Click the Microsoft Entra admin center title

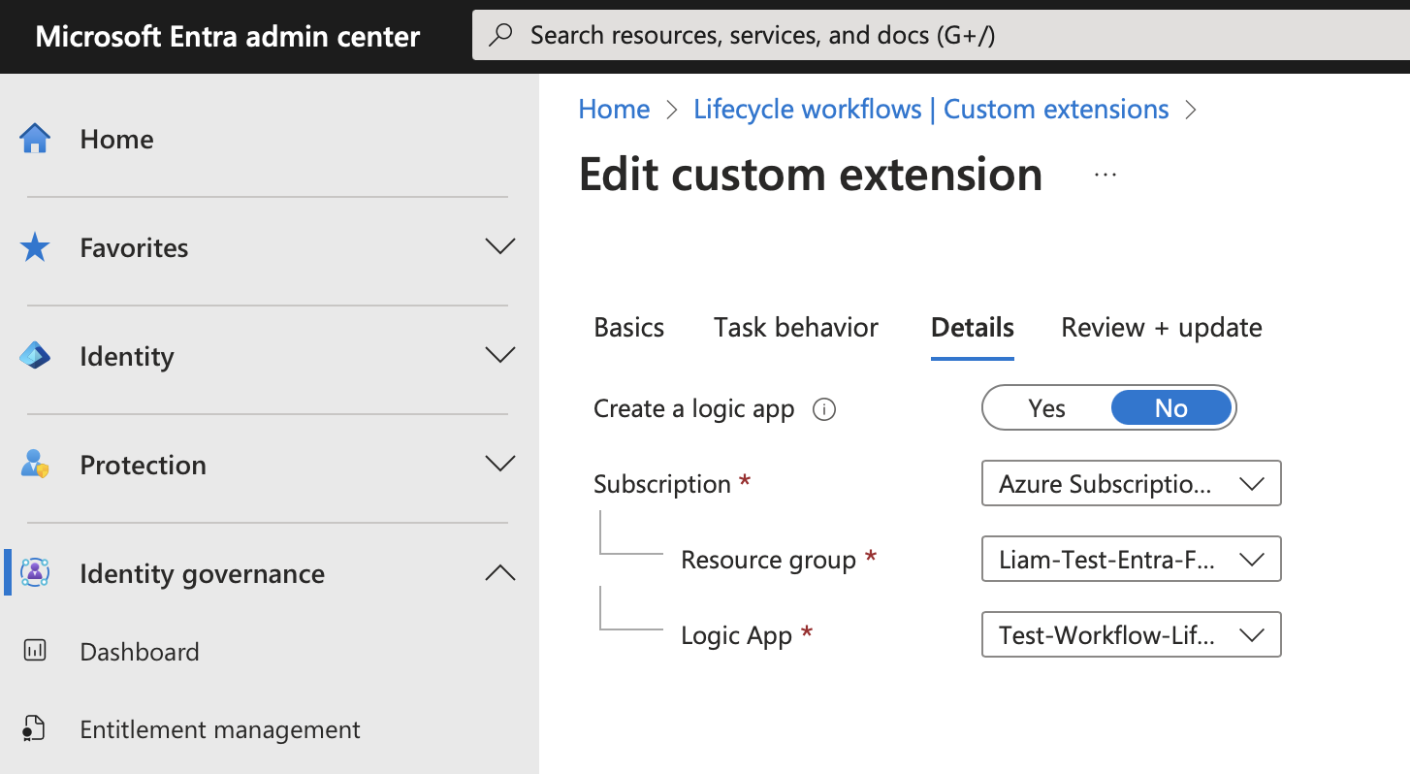click(228, 37)
